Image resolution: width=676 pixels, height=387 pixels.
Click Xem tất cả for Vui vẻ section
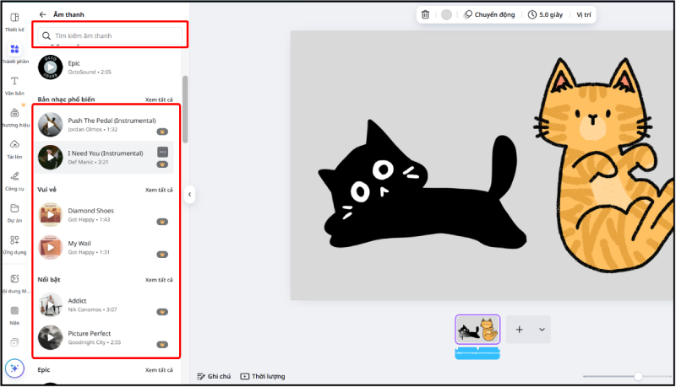point(158,190)
